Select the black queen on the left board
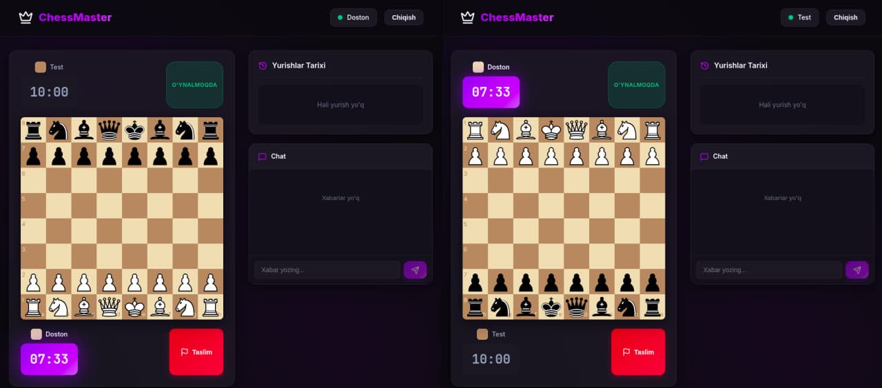Image resolution: width=882 pixels, height=388 pixels. coord(109,130)
